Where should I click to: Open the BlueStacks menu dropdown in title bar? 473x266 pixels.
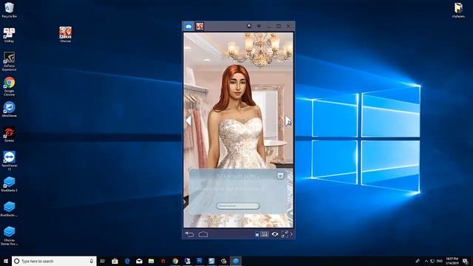click(x=259, y=27)
